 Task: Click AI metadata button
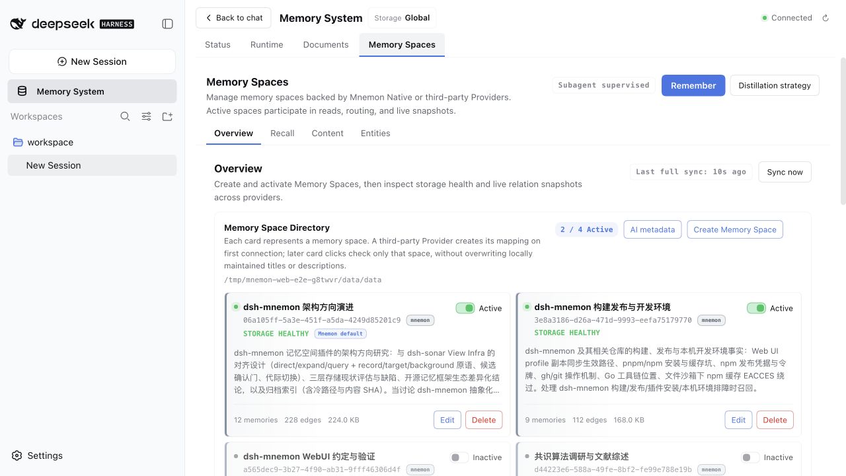click(652, 229)
